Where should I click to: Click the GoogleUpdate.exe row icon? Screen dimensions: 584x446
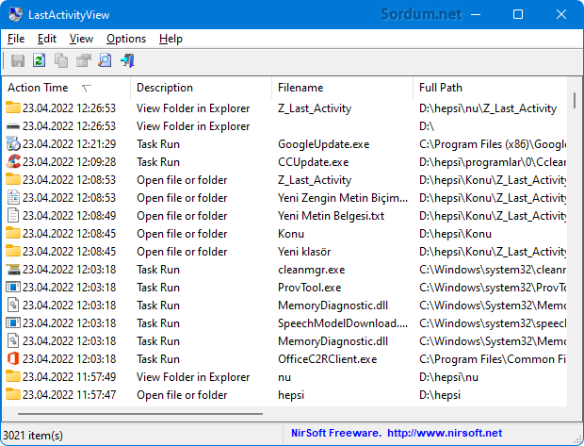[13, 143]
